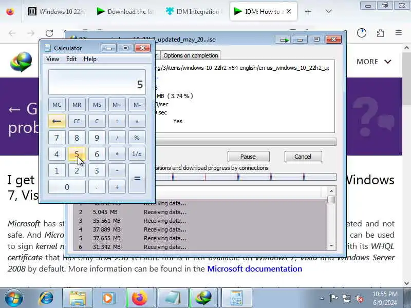
Task: Click the muted volume icon in system tray
Action: coord(359,298)
